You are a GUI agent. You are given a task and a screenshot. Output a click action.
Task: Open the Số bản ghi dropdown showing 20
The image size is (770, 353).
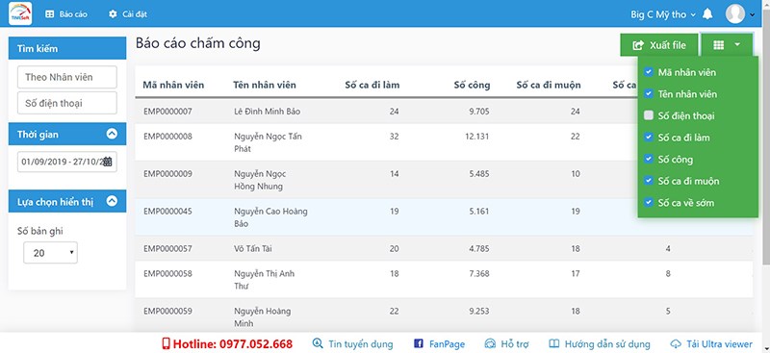pyautogui.click(x=51, y=253)
